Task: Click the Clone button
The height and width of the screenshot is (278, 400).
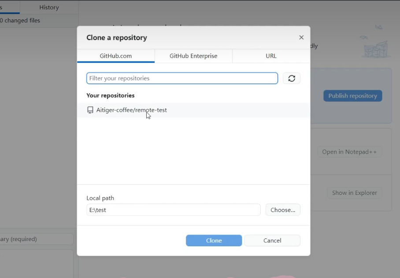Action: (x=214, y=241)
